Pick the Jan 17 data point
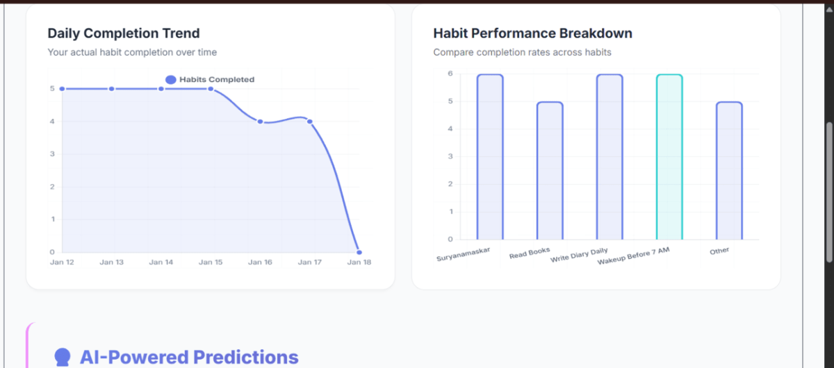Viewport: 834px width, 368px height. (x=309, y=122)
